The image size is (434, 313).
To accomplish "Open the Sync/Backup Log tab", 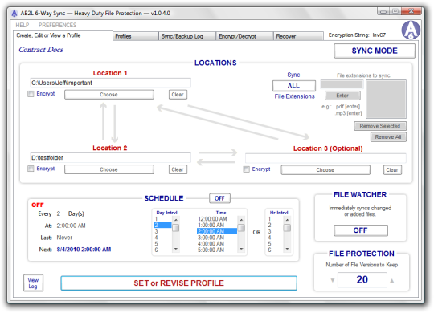I will tap(187, 36).
